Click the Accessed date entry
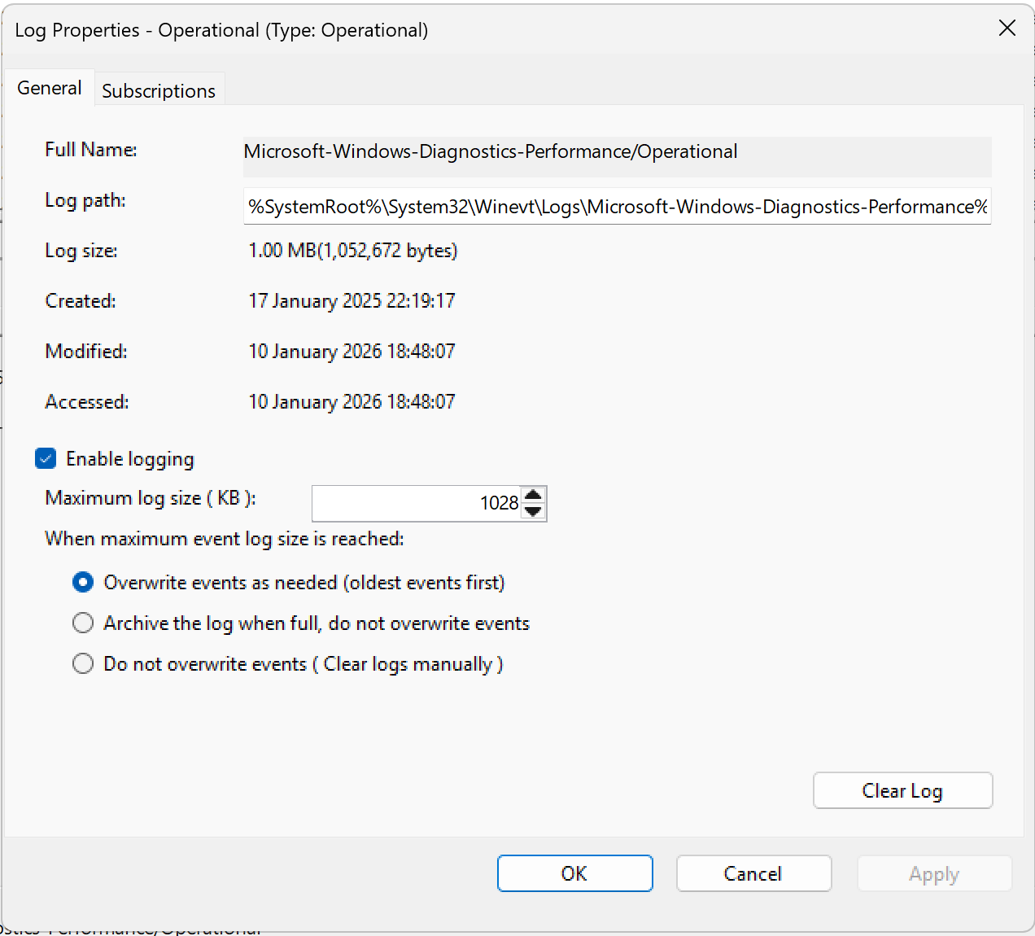The image size is (1035, 936). (352, 401)
